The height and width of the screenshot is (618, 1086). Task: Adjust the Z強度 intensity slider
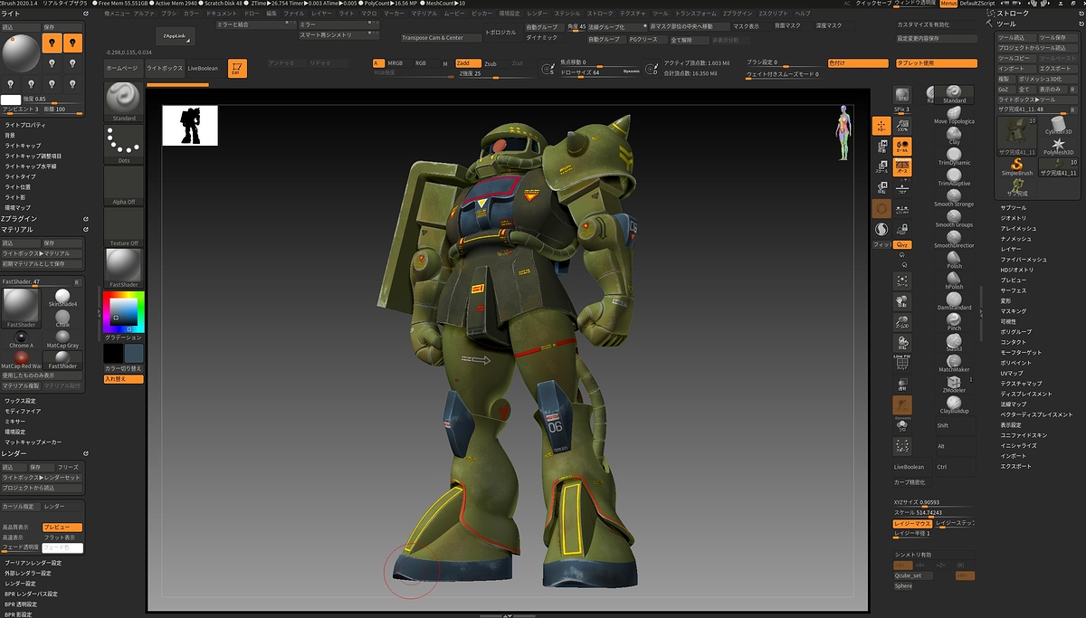pyautogui.click(x=493, y=72)
